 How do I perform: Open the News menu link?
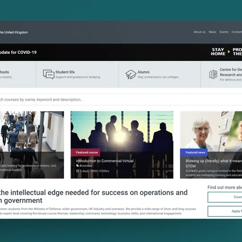click(212, 32)
